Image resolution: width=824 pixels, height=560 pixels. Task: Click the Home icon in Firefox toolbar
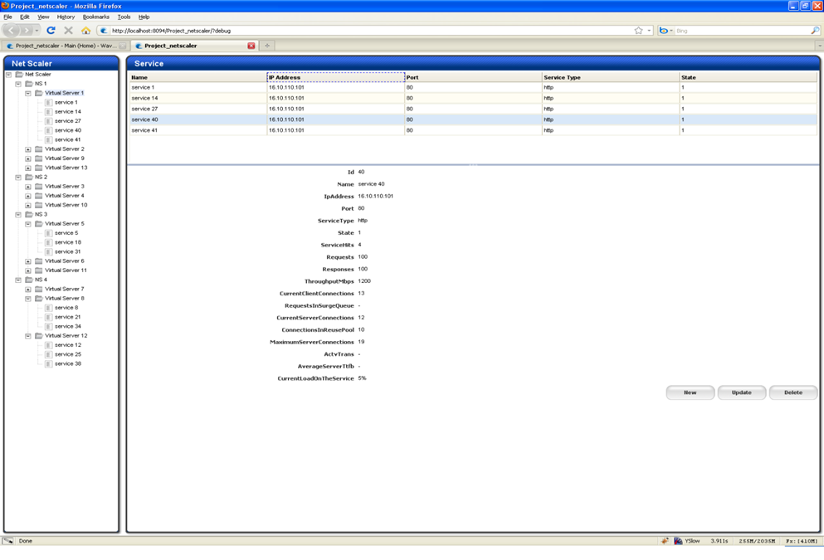(x=85, y=31)
